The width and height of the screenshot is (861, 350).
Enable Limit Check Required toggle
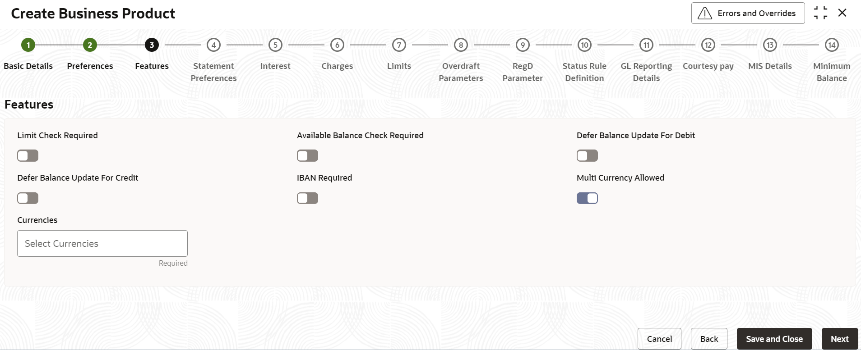pyautogui.click(x=28, y=156)
